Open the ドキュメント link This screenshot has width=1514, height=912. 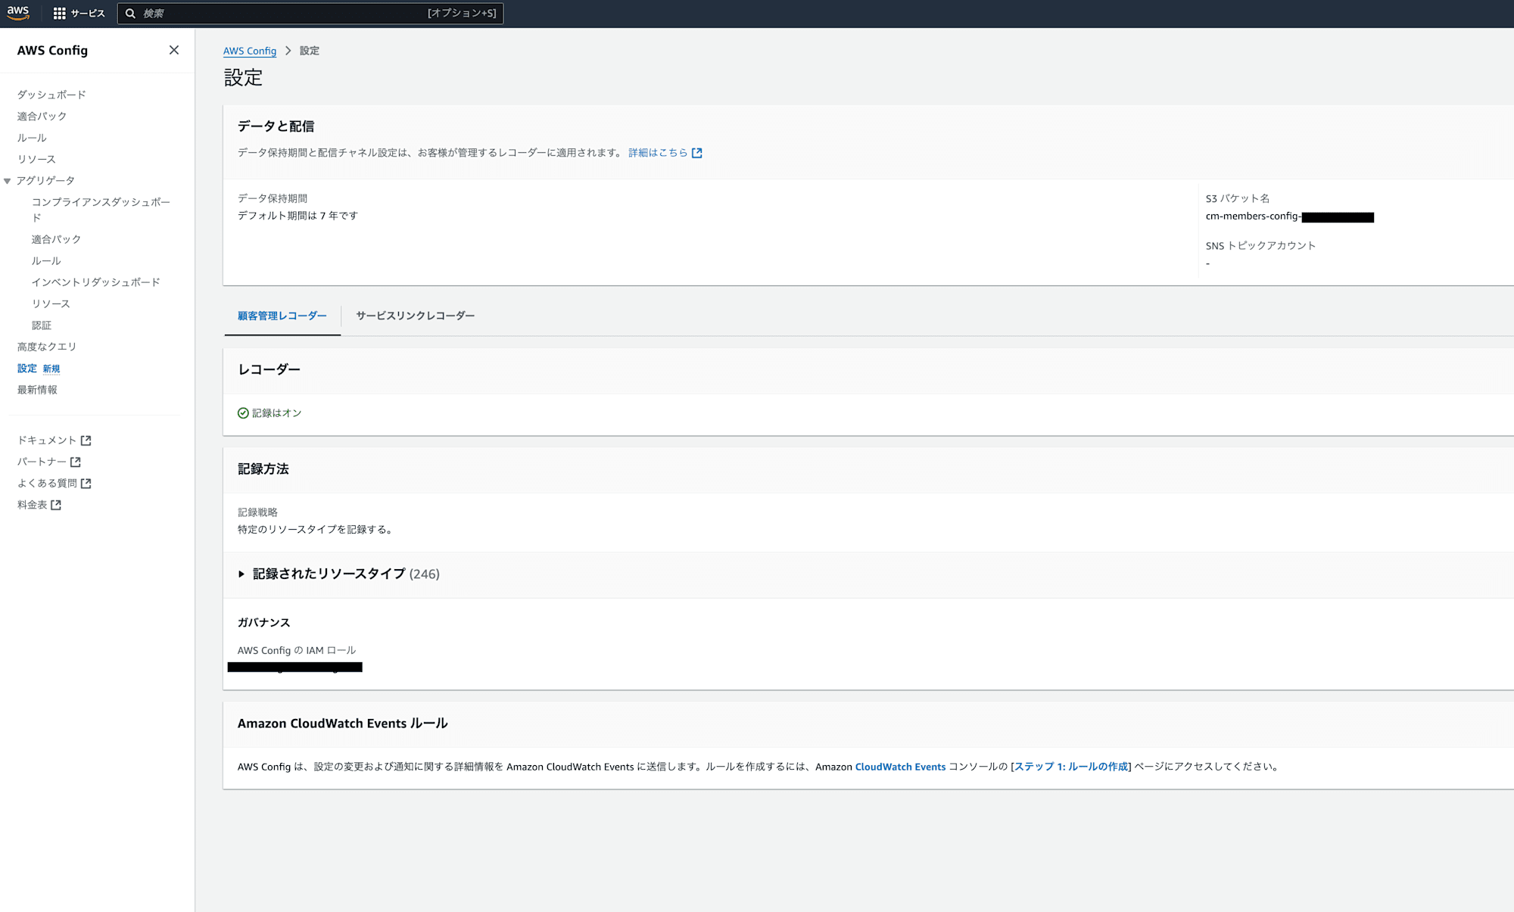(47, 440)
